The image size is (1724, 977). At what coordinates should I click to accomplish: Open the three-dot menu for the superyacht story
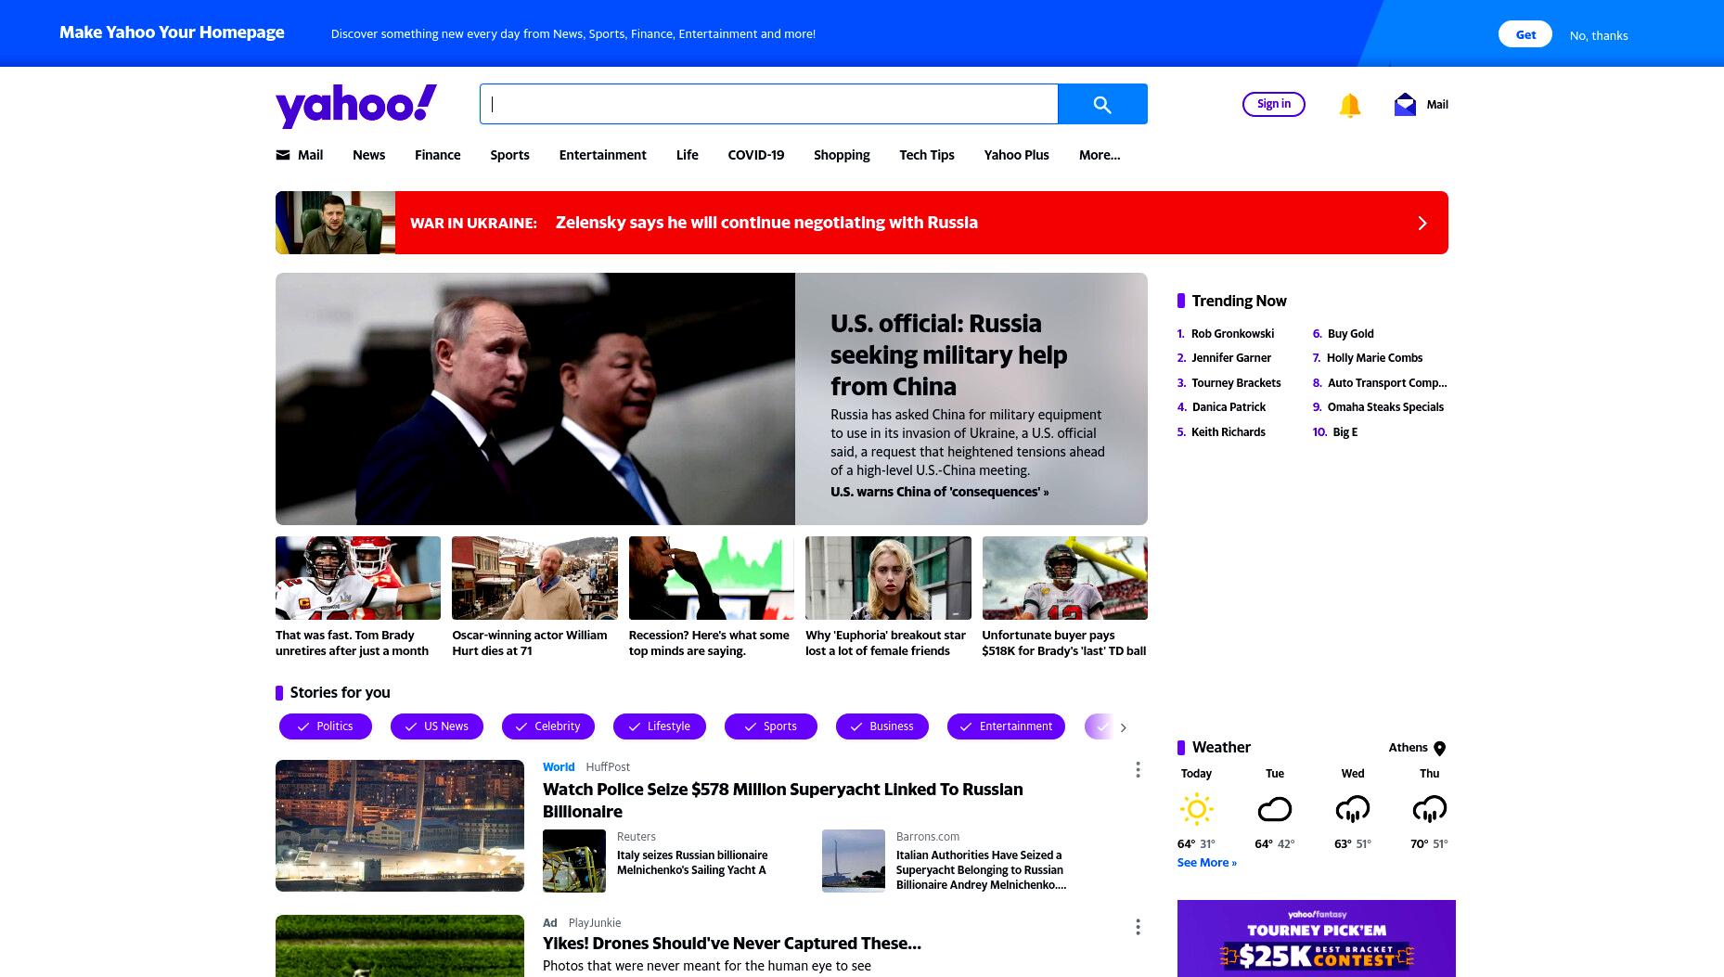(1138, 770)
